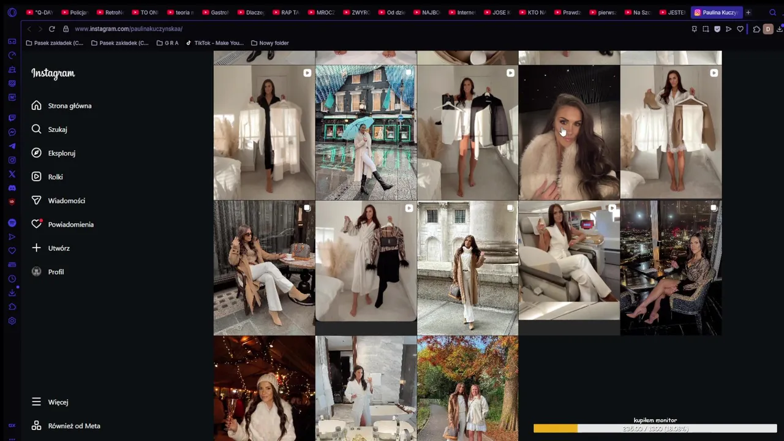Viewport: 784px width, 441px height.
Task: Switch to the RAP TA YouTube tab
Action: click(286, 12)
